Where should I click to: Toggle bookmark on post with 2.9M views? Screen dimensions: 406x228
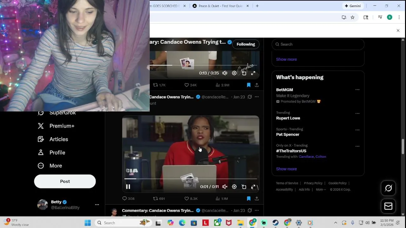tap(249, 85)
